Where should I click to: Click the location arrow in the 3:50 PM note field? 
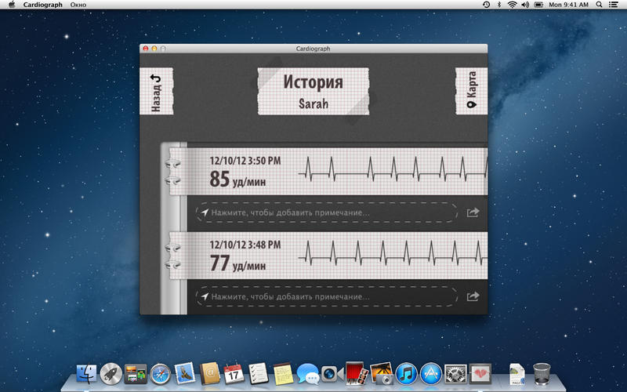[x=205, y=212]
